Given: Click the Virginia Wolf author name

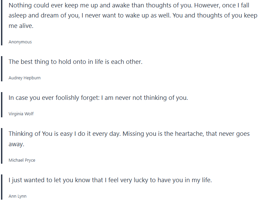Looking at the screenshot, I should click(x=21, y=114).
